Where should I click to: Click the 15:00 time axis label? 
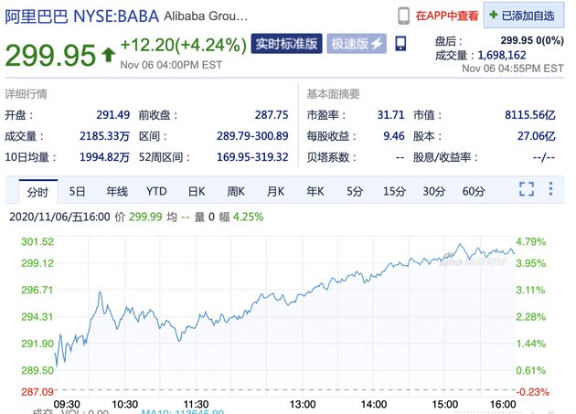[x=445, y=405]
